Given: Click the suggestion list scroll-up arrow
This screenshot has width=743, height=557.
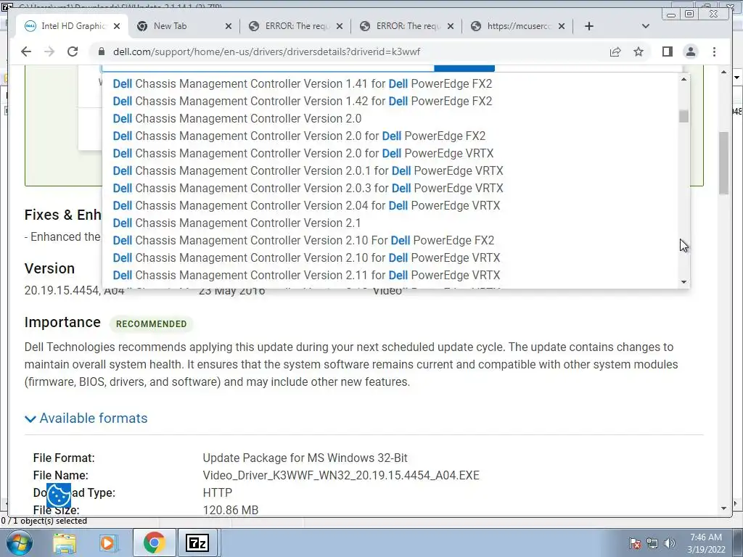Looking at the screenshot, I should pyautogui.click(x=684, y=79).
